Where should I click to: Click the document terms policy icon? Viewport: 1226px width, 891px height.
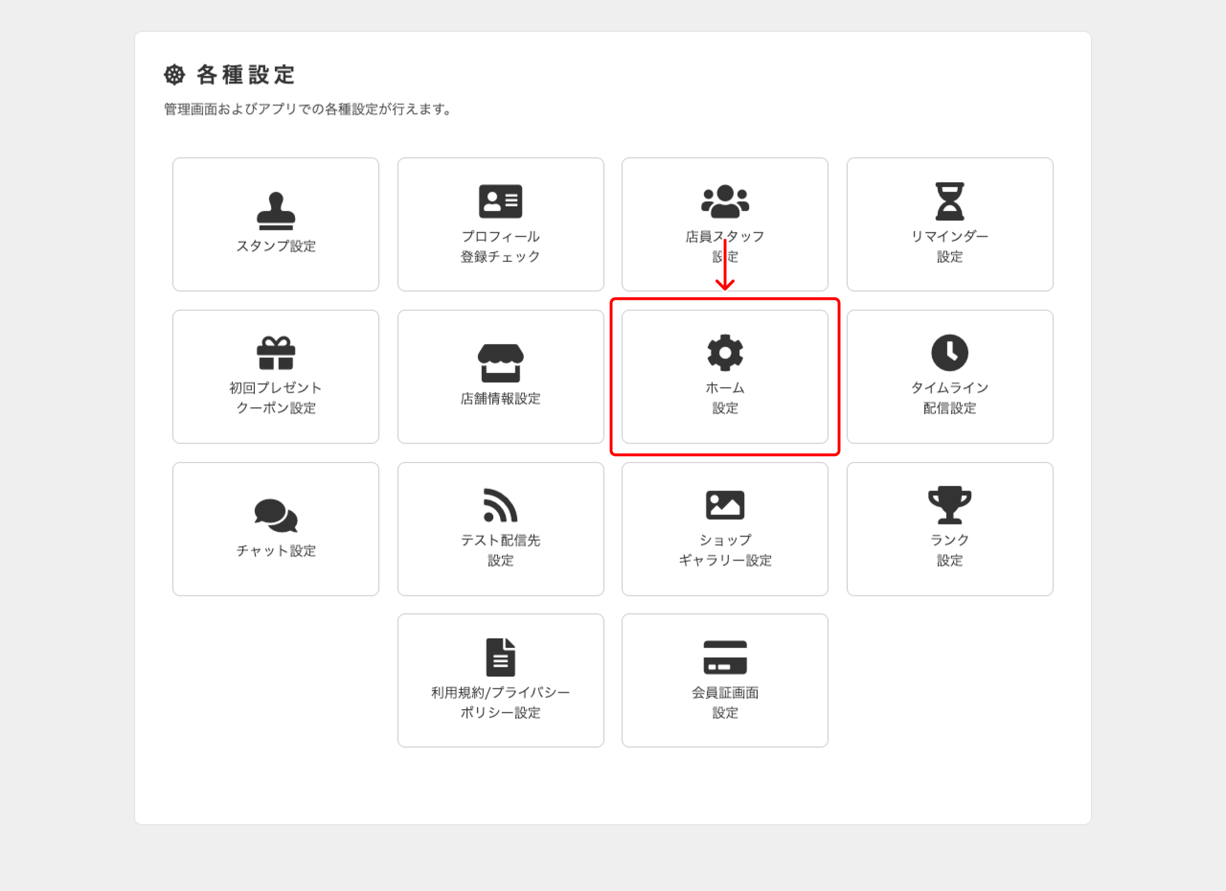click(500, 657)
